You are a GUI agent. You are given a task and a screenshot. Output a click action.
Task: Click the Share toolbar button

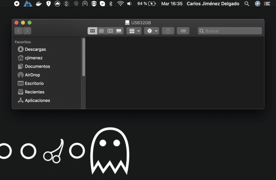pyautogui.click(x=168, y=31)
